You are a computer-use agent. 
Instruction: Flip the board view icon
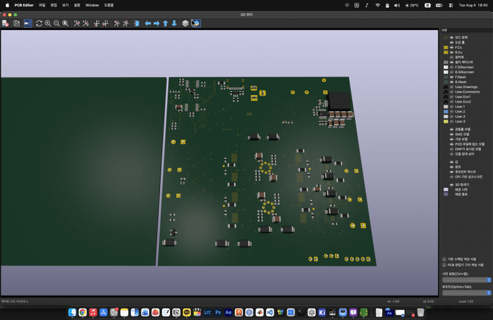136,23
